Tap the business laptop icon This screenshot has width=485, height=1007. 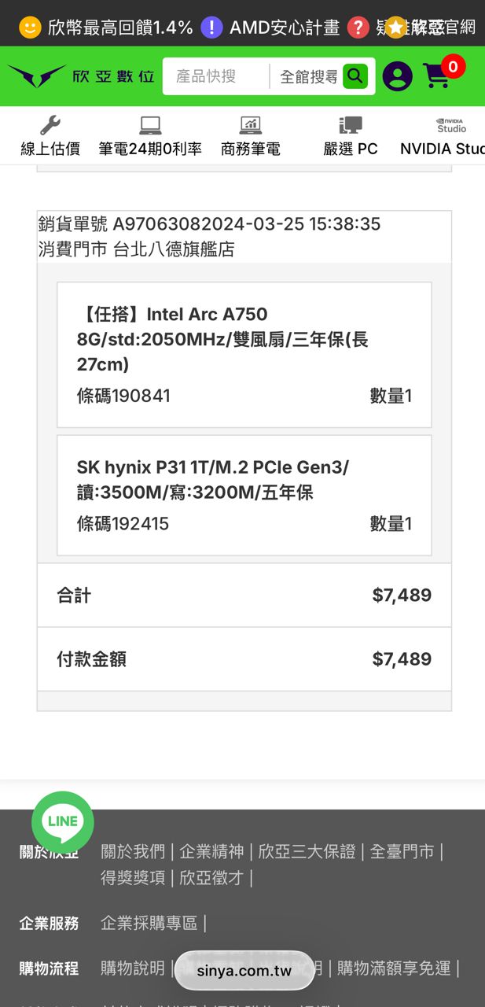click(x=251, y=126)
